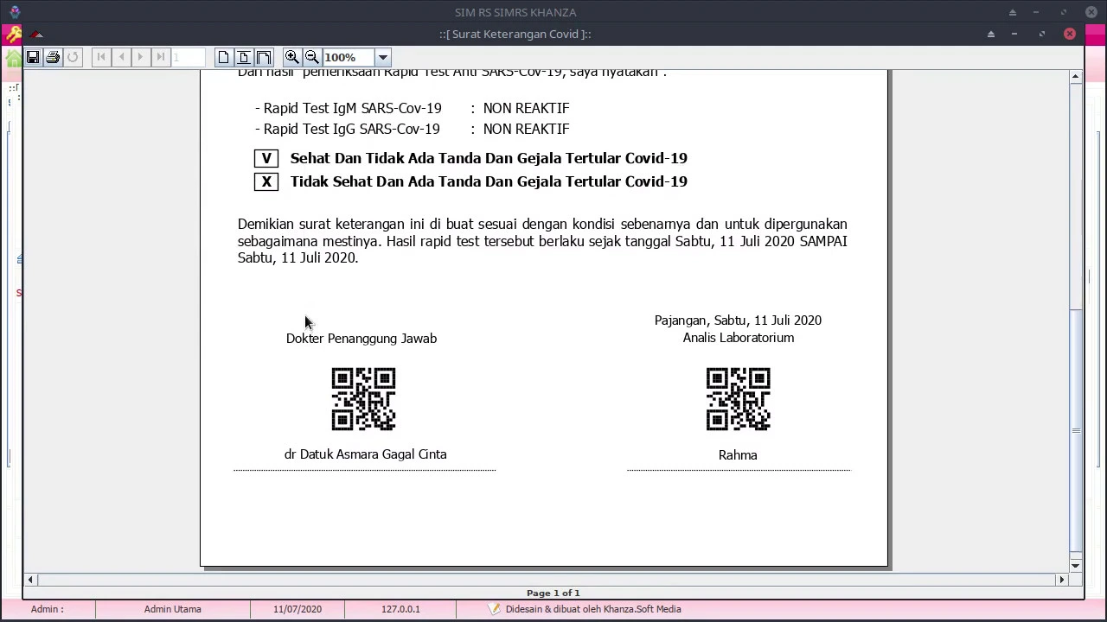Click IgG 'NON REAKTIF' result
1107x622 pixels.
point(526,129)
